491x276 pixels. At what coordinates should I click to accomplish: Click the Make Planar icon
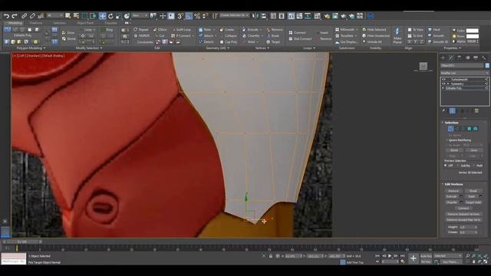397,35
